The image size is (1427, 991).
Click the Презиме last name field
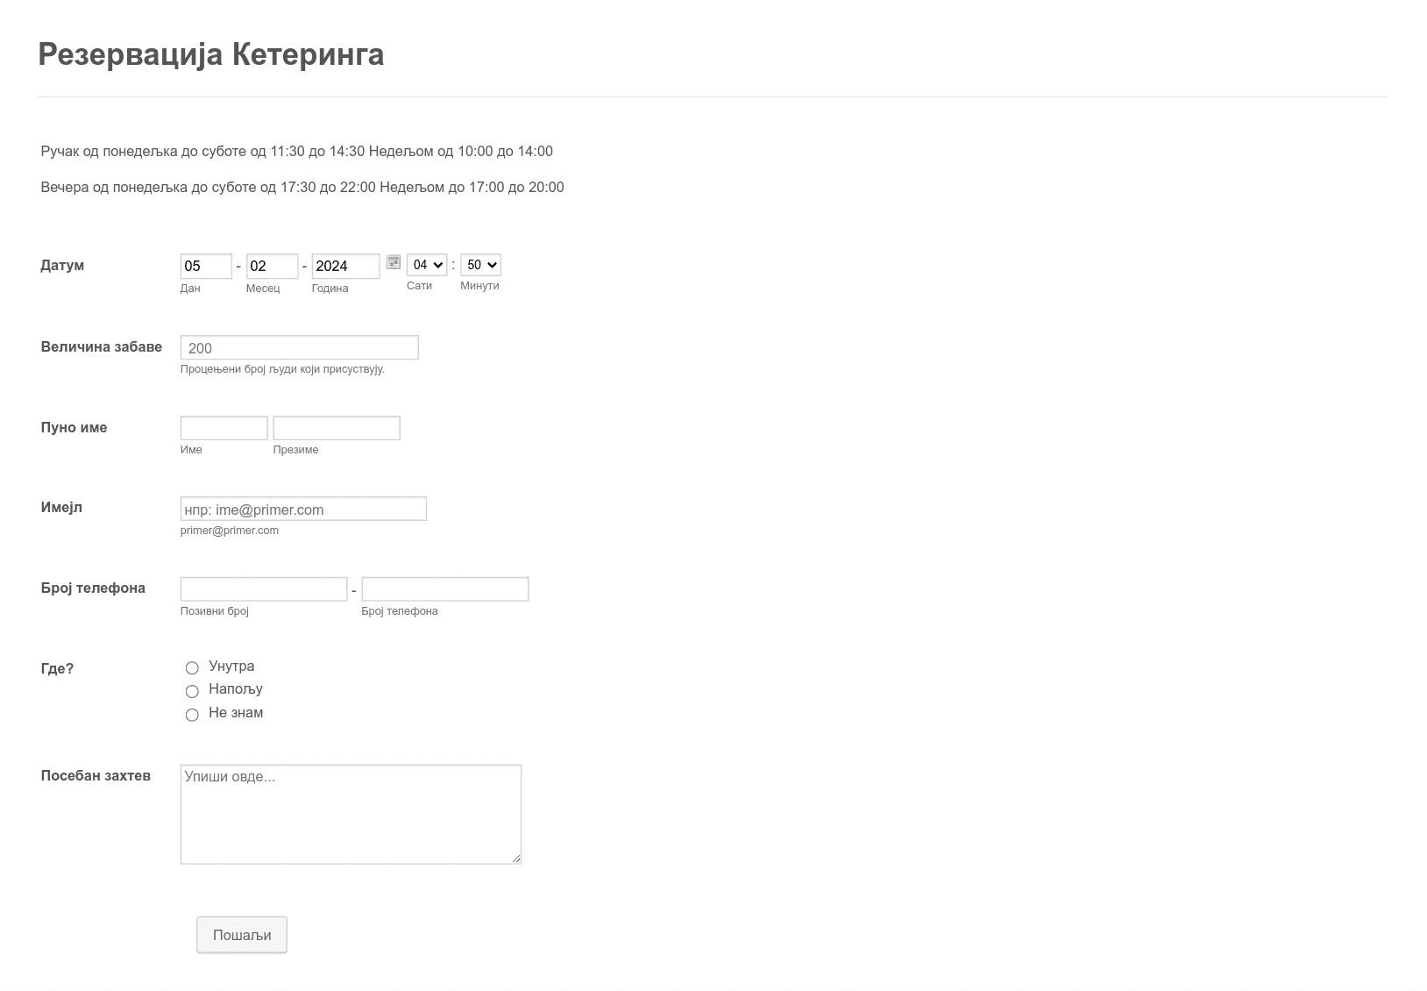337,428
